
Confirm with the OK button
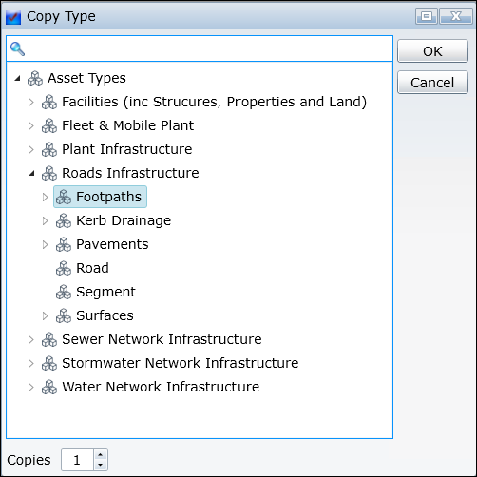point(432,51)
